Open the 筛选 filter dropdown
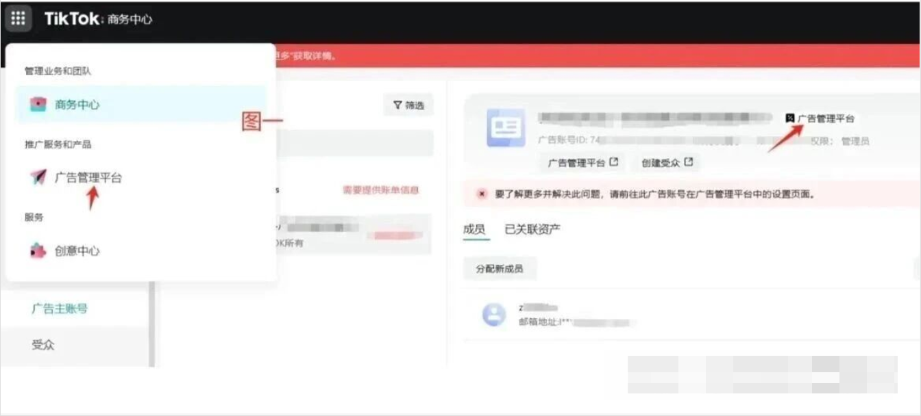Viewport: 921px width, 416px height. [408, 105]
